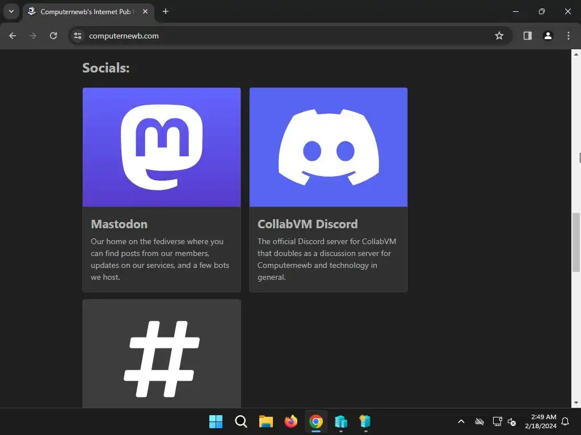581x435 pixels.
Task: Click the CollabVM Discord card title
Action: point(308,224)
